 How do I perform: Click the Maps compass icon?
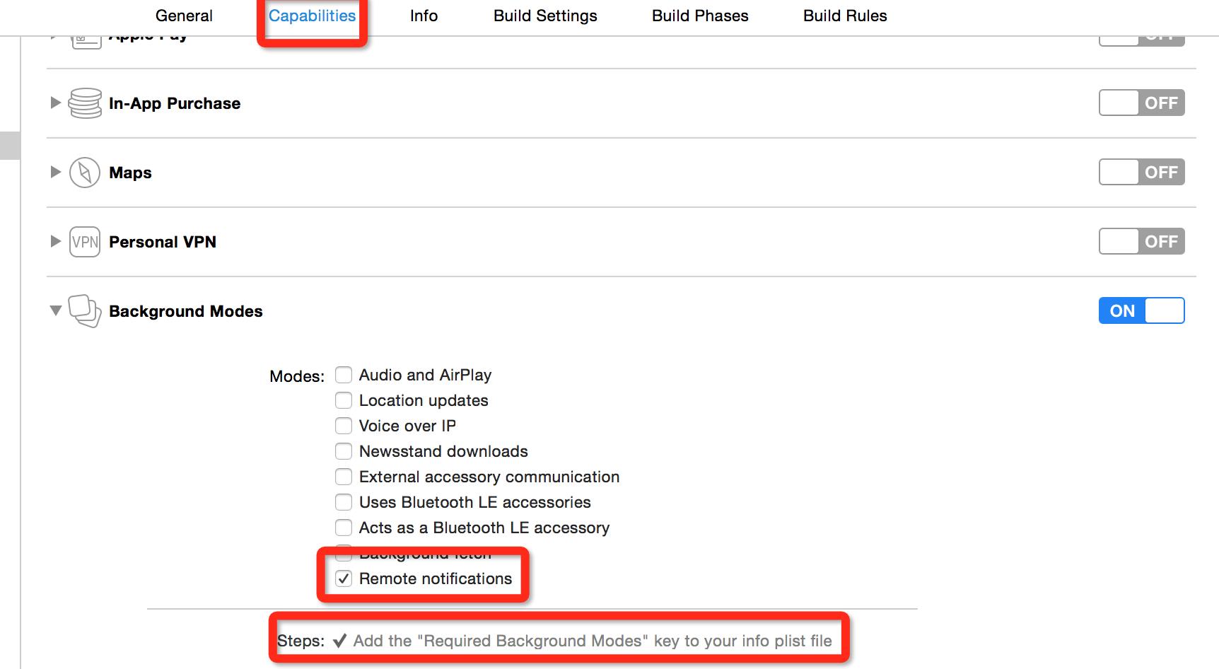point(85,173)
